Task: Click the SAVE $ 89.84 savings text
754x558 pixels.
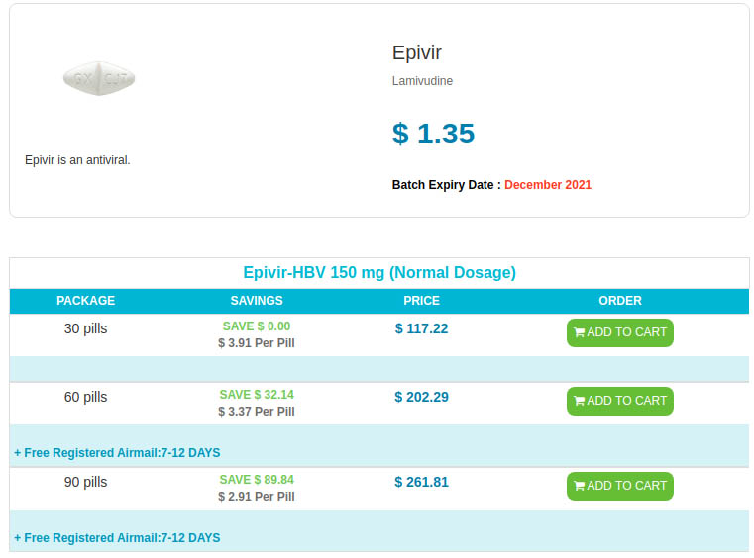Action: pyautogui.click(x=257, y=480)
